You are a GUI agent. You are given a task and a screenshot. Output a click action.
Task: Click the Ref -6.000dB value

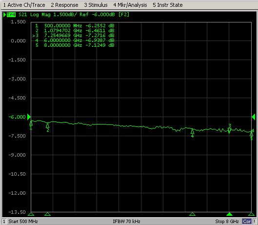tap(97, 15)
